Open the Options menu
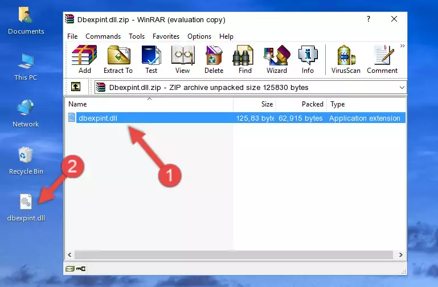This screenshot has height=287, width=438. click(x=199, y=36)
